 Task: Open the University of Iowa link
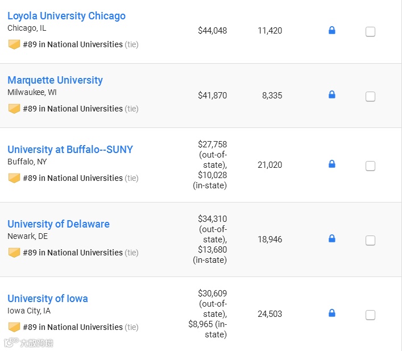tap(48, 299)
